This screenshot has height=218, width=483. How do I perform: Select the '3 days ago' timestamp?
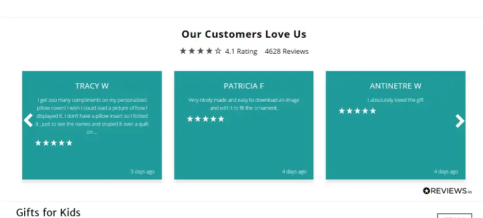[142, 172]
